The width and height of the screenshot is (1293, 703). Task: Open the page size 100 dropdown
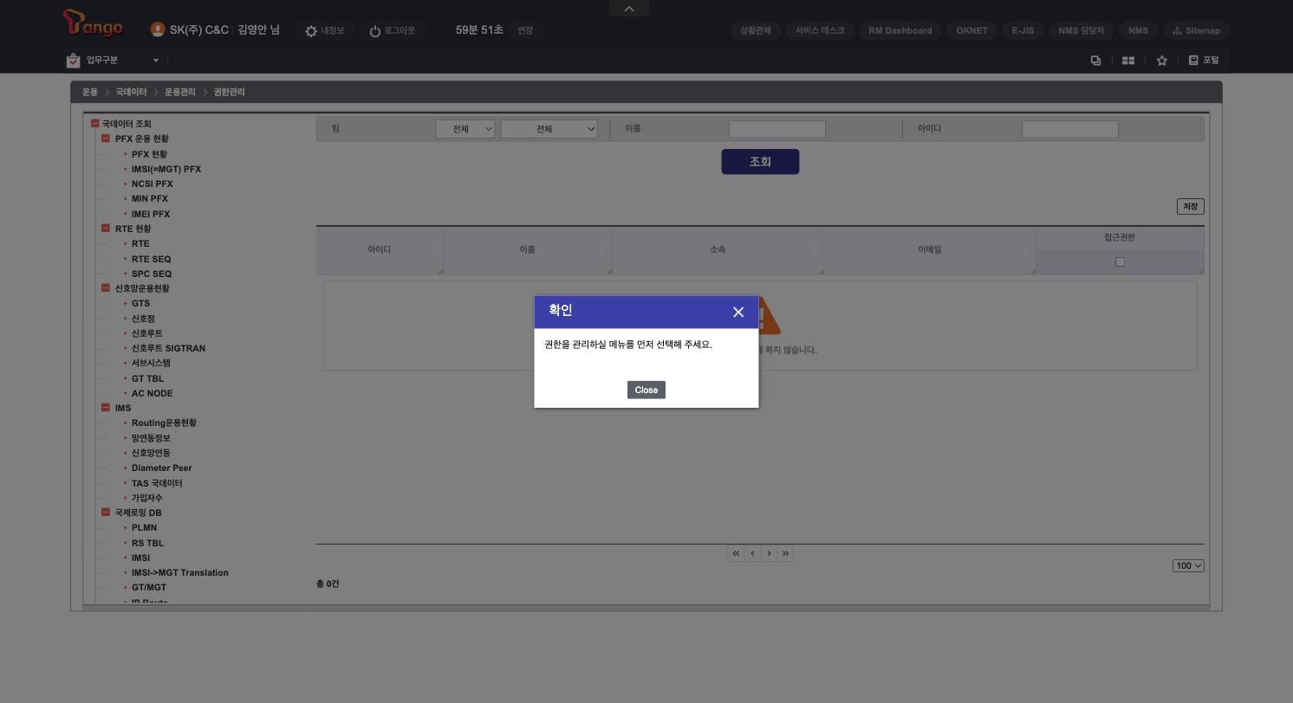tap(1188, 566)
